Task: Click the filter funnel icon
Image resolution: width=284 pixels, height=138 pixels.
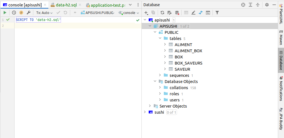Action: point(217,13)
